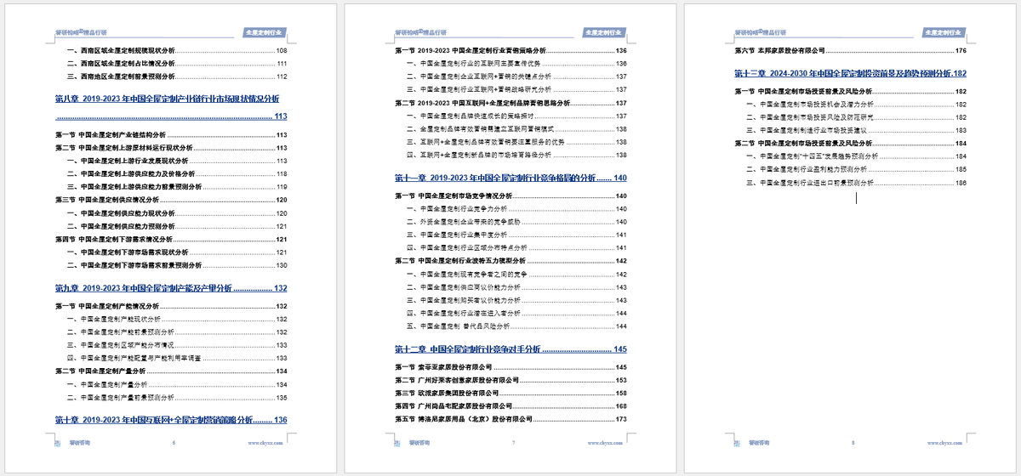Select 三、中国全屋定制制造行业市场投资建议 page 183
The image size is (1021, 476).
pyautogui.click(x=858, y=130)
